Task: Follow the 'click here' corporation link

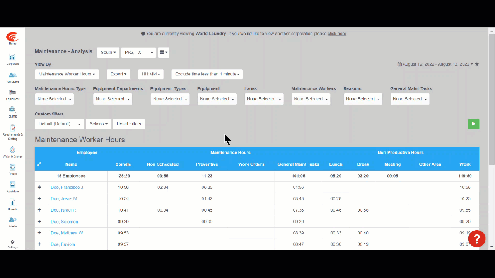Action: point(337,34)
